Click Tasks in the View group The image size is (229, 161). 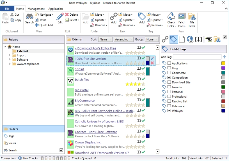click(41, 20)
